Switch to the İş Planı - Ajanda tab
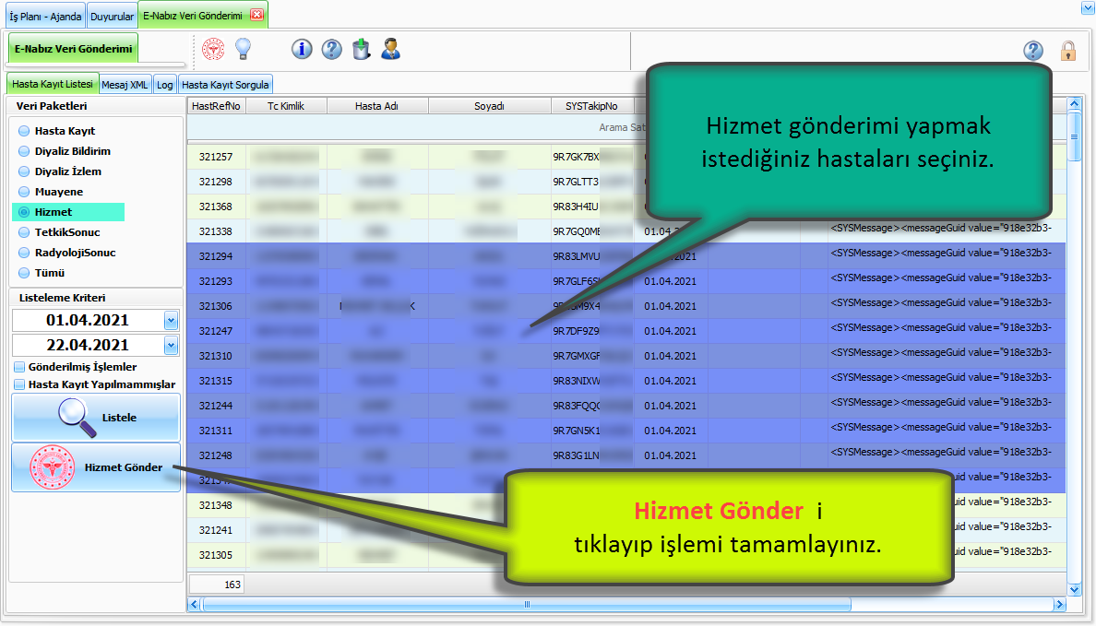The height and width of the screenshot is (626, 1096). [45, 16]
